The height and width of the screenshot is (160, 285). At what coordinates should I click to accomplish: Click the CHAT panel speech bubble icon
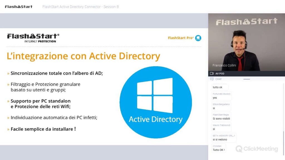click(x=212, y=79)
